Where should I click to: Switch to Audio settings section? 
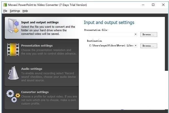[42, 75]
